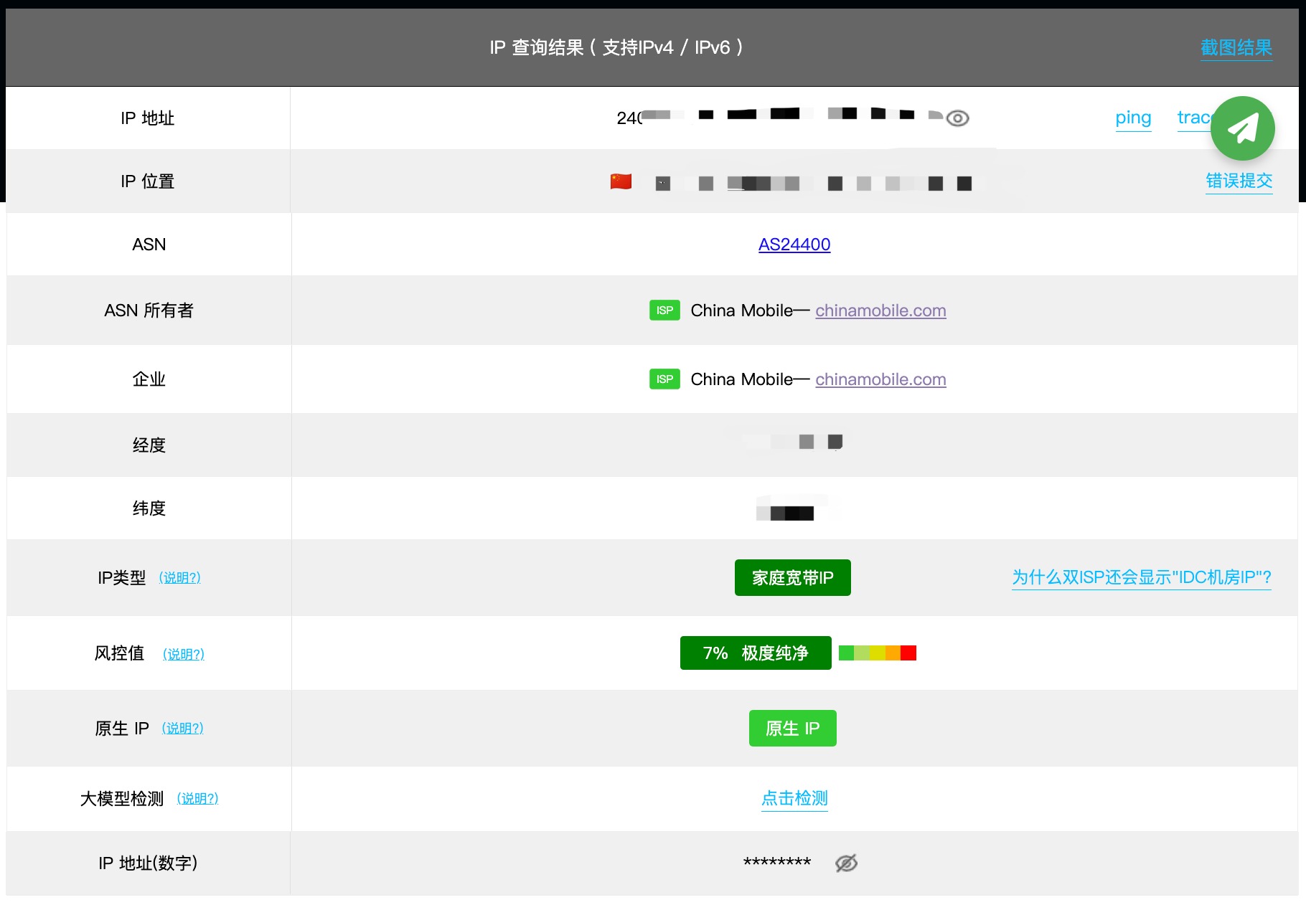Open 说明 help next to 大模型检测
Viewport: 1306px width, 905px height.
[x=197, y=799]
